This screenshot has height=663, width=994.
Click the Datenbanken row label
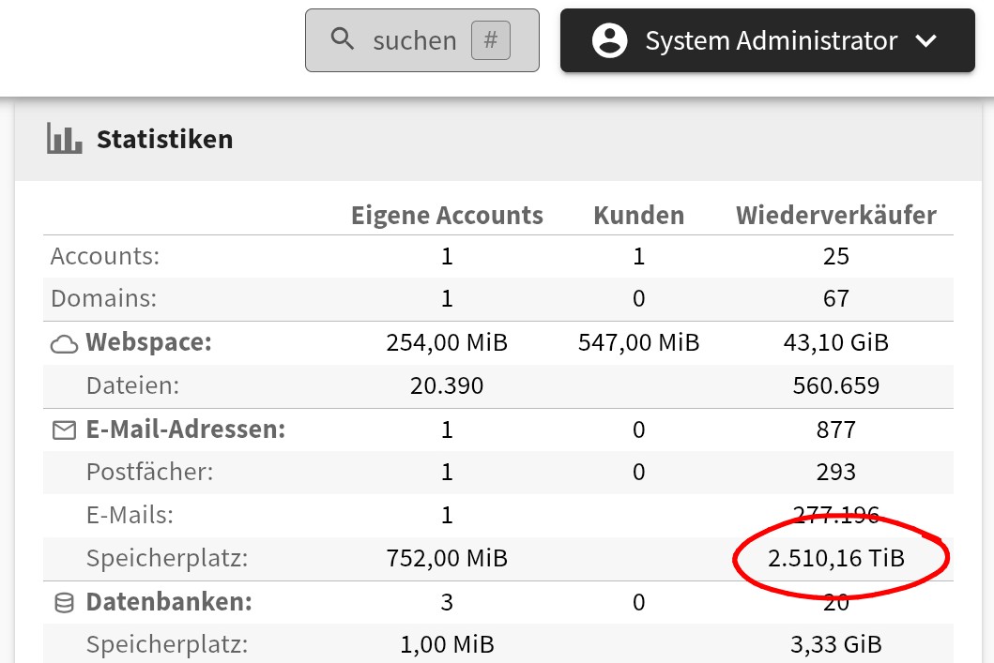pyautogui.click(x=169, y=602)
